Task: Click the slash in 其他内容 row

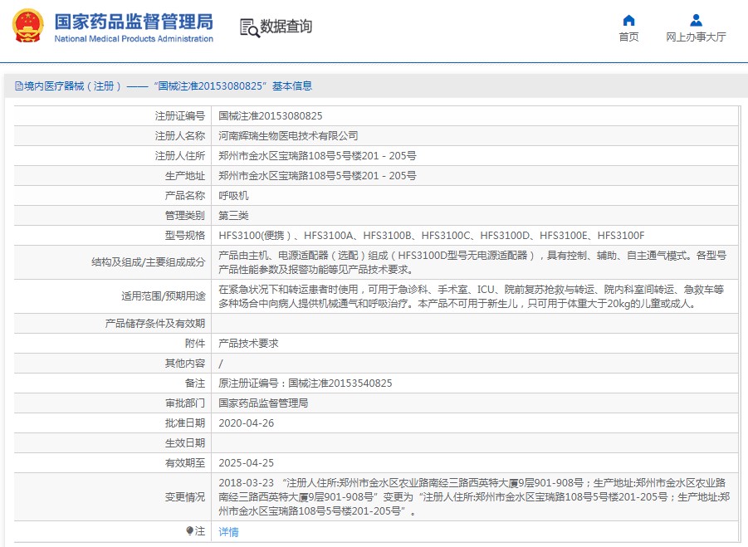Action: [220, 364]
